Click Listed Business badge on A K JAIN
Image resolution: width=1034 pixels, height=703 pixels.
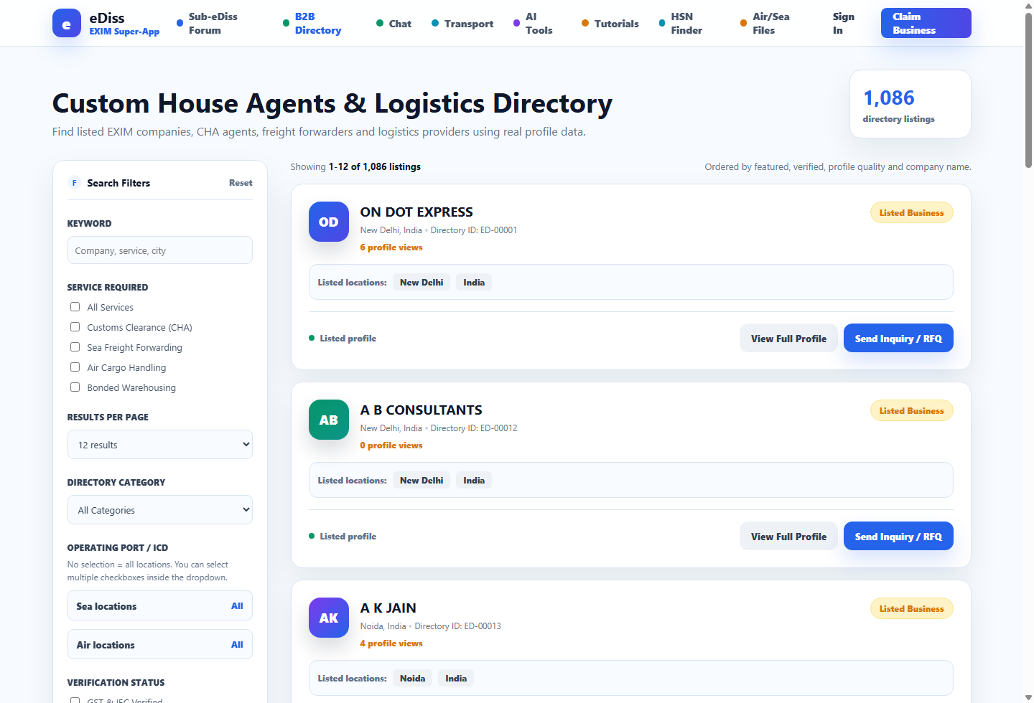(x=911, y=609)
